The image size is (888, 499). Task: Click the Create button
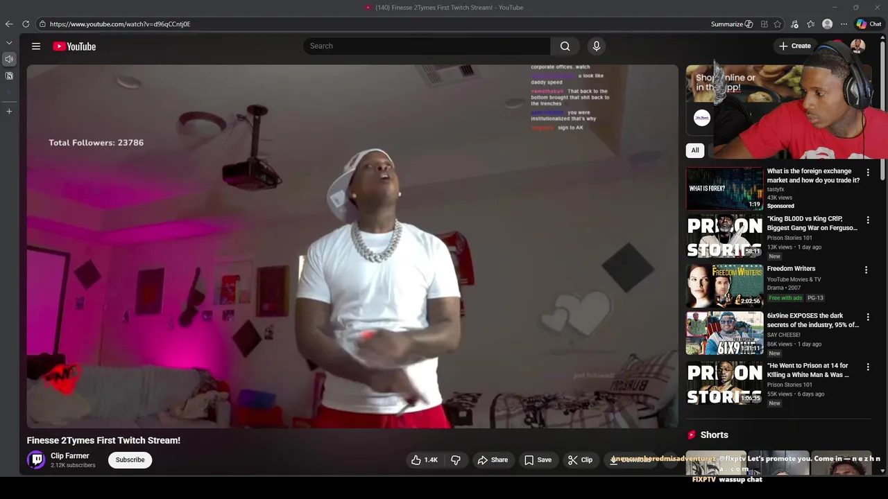795,46
